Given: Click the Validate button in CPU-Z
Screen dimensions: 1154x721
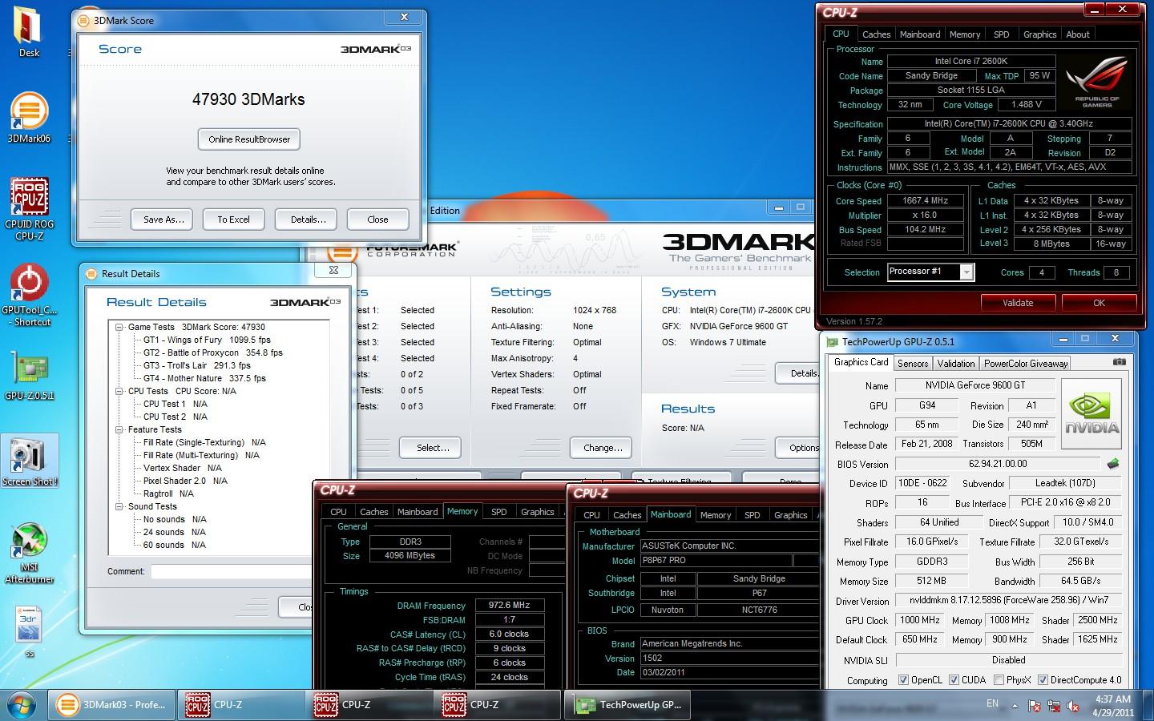Looking at the screenshot, I should tap(1018, 303).
